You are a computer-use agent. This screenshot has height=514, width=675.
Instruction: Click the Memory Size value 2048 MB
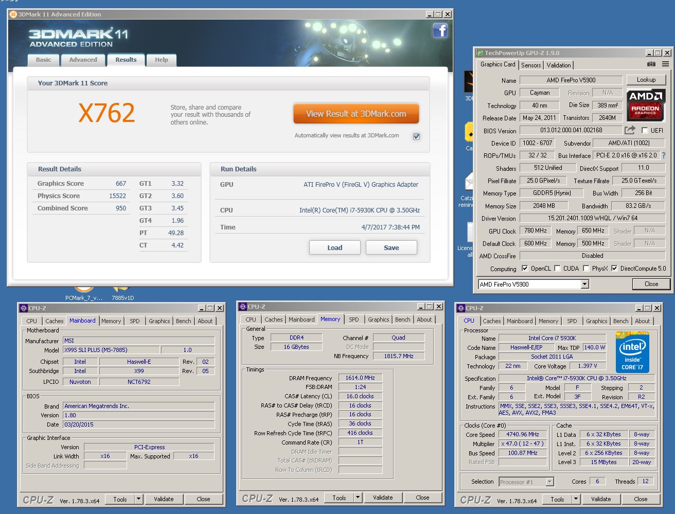544,206
